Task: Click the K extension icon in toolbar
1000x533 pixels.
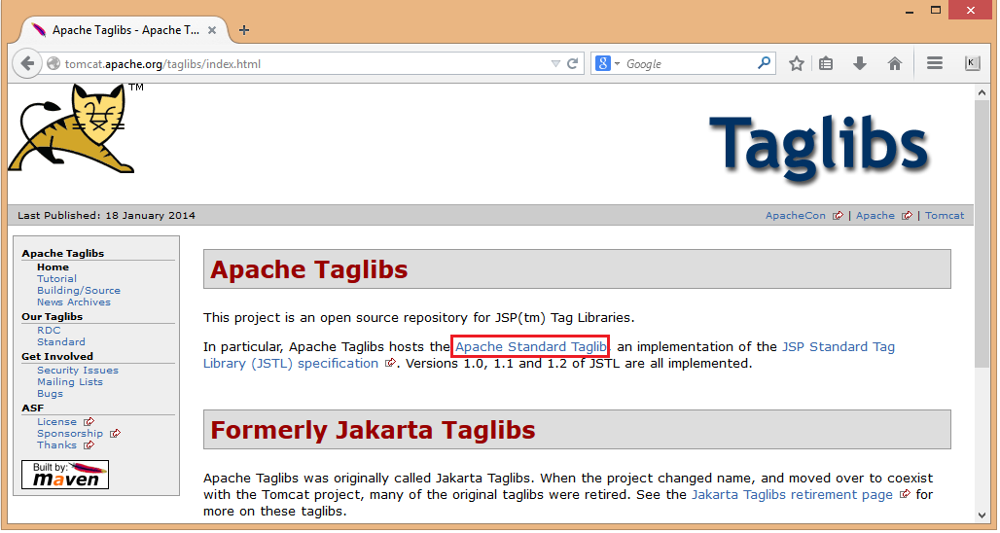Action: (972, 63)
